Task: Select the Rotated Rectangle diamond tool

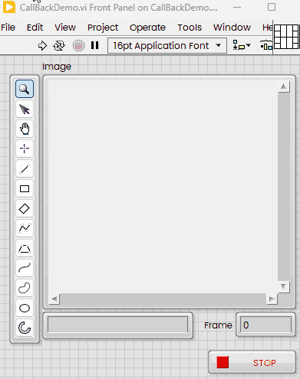Action: click(25, 208)
